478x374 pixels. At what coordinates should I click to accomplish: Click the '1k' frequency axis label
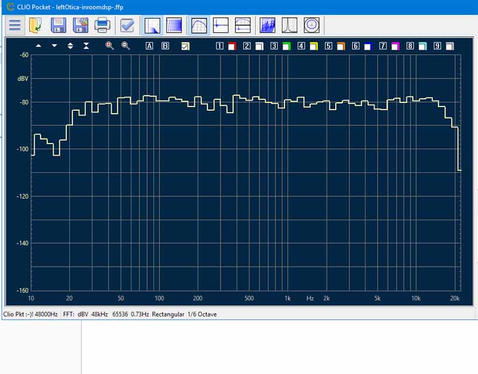tap(287, 298)
